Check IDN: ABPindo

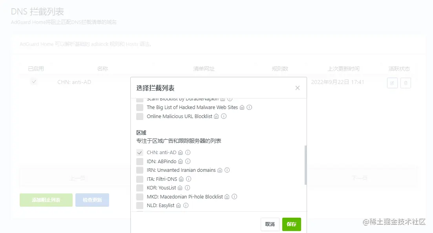tap(140, 161)
